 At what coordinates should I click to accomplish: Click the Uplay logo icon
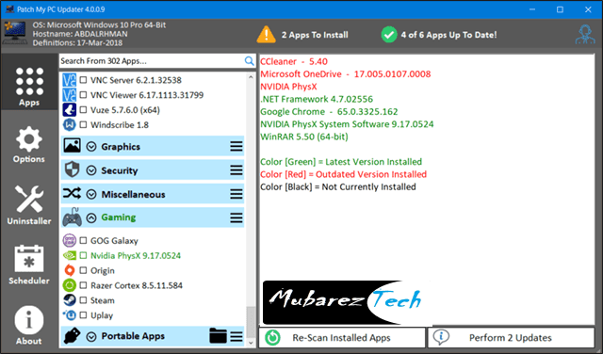click(x=69, y=315)
